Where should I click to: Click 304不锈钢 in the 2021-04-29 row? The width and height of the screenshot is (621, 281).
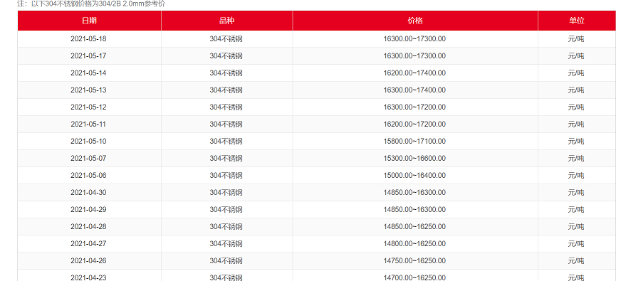pyautogui.click(x=226, y=209)
